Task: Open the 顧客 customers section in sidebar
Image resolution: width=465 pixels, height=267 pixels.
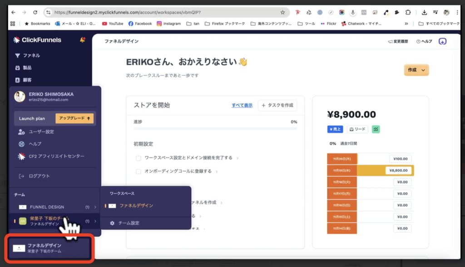Action: pyautogui.click(x=18, y=80)
